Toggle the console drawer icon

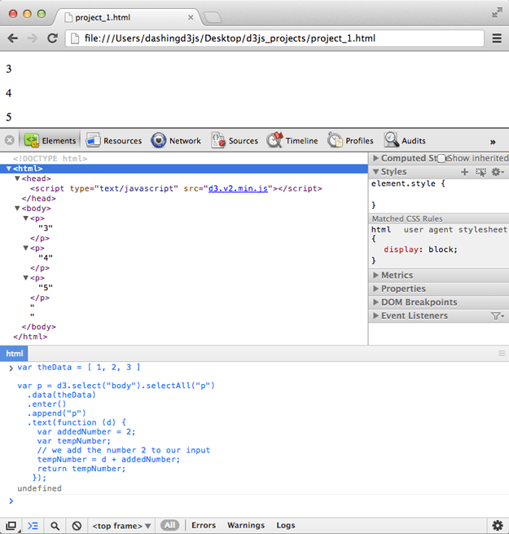coord(33,526)
